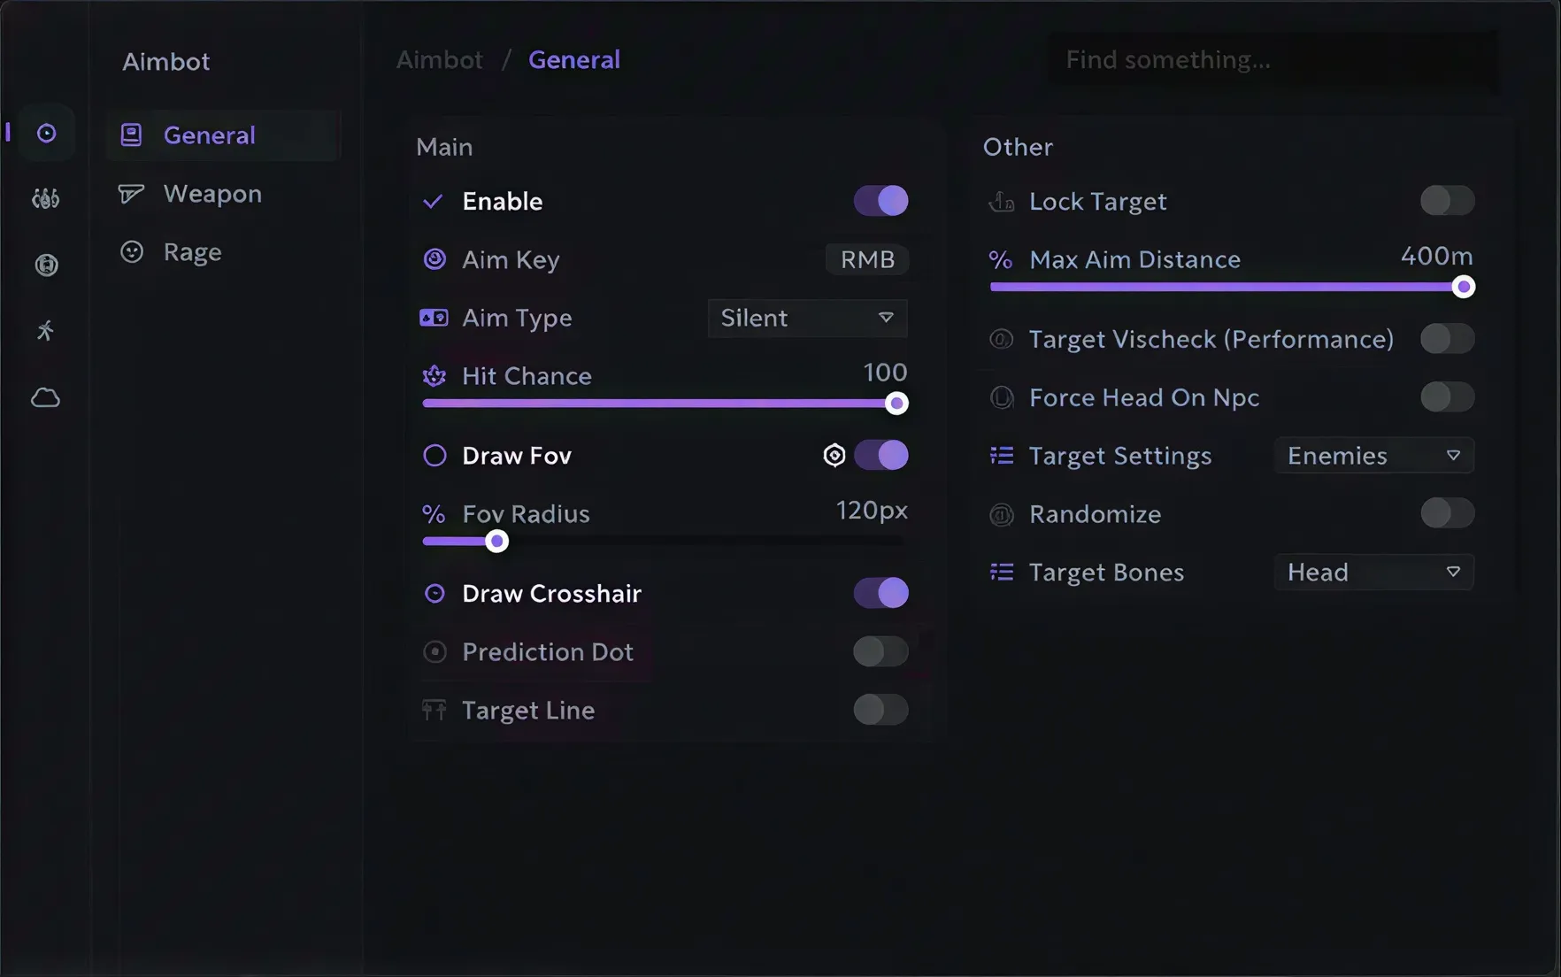Click the players group icon in the sidebar

pyautogui.click(x=45, y=197)
